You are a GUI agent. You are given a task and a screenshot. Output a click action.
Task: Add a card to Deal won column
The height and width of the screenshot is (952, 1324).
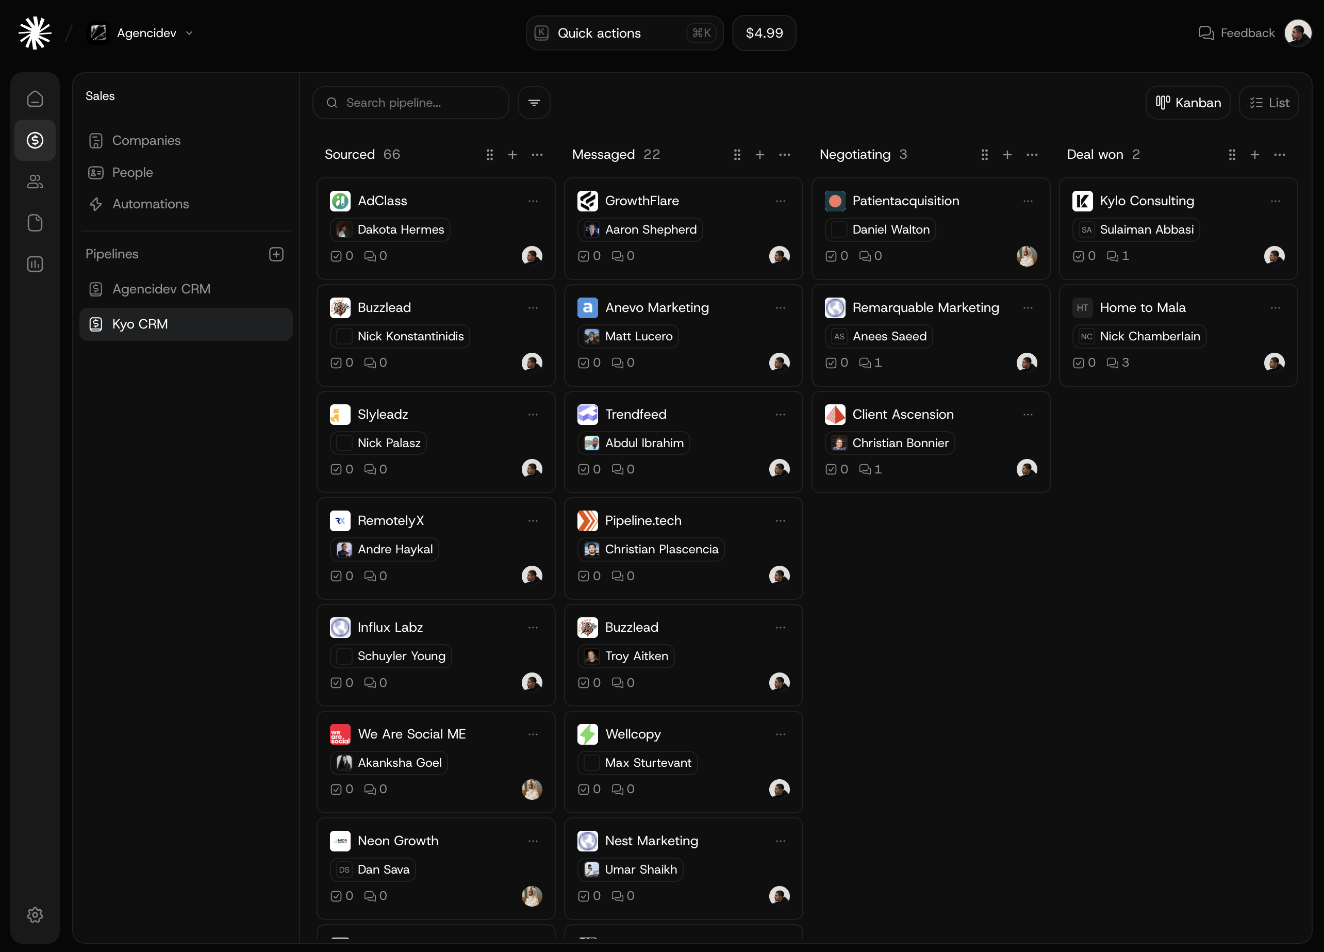[x=1254, y=155]
